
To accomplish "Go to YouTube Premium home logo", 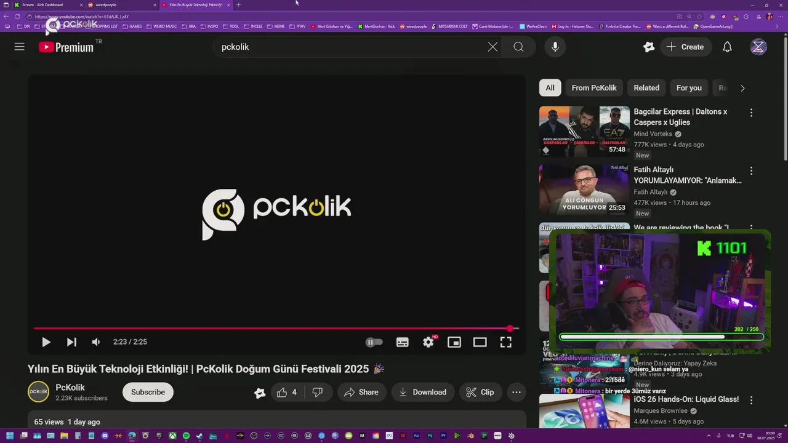I will 66,47.
